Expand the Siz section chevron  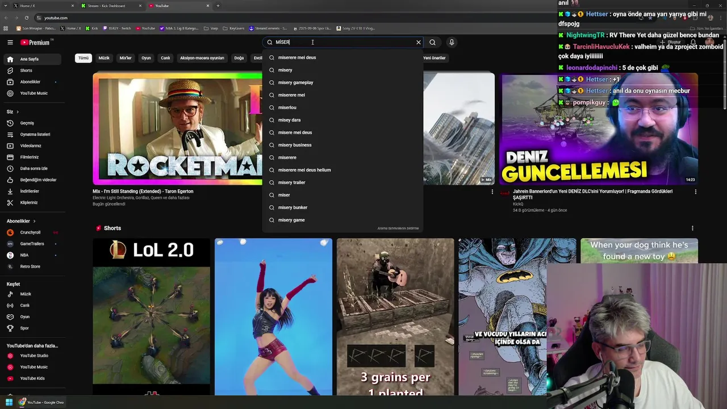[18, 112]
